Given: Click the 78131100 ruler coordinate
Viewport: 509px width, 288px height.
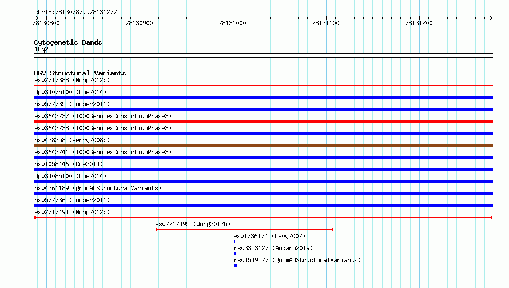Looking at the screenshot, I should pyautogui.click(x=325, y=23).
